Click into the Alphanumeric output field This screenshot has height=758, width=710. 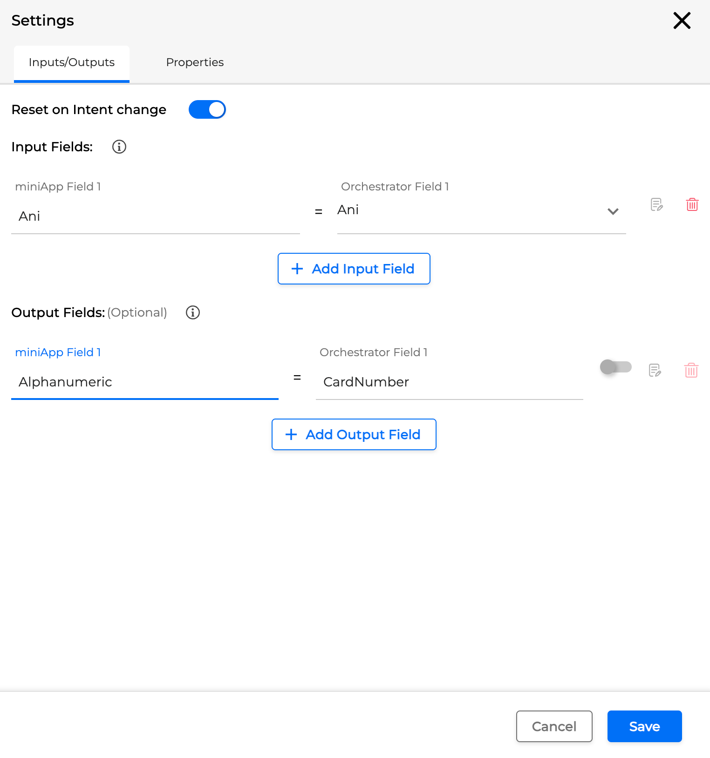pyautogui.click(x=144, y=382)
